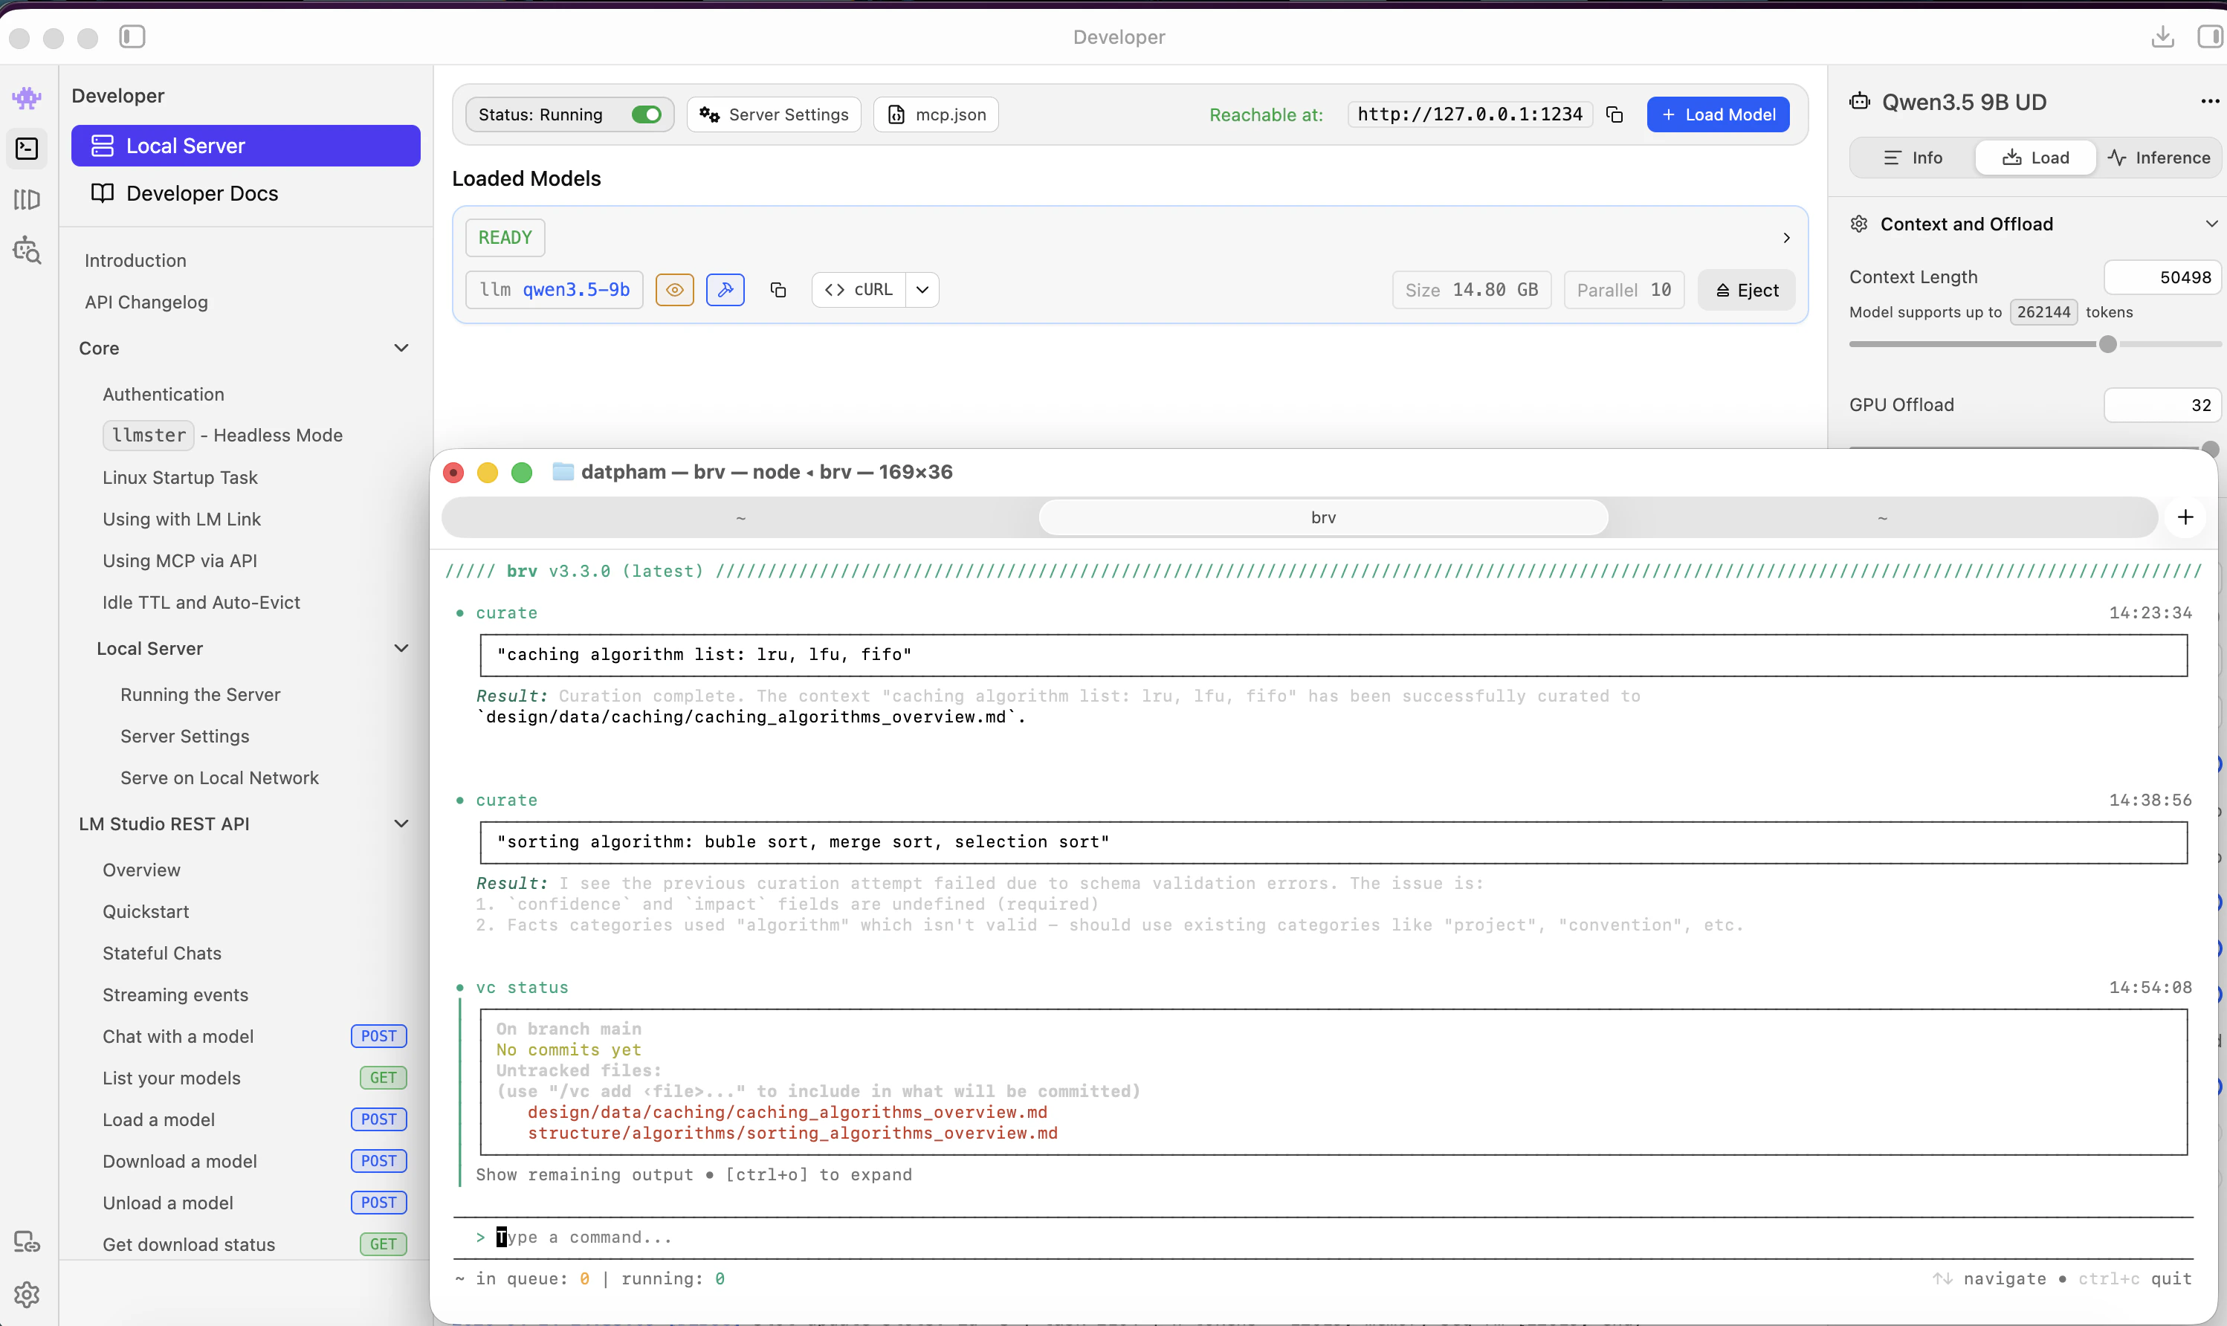Open the tools hammer icon for qwen3.5-9b
The width and height of the screenshot is (2227, 1326).
click(x=725, y=289)
